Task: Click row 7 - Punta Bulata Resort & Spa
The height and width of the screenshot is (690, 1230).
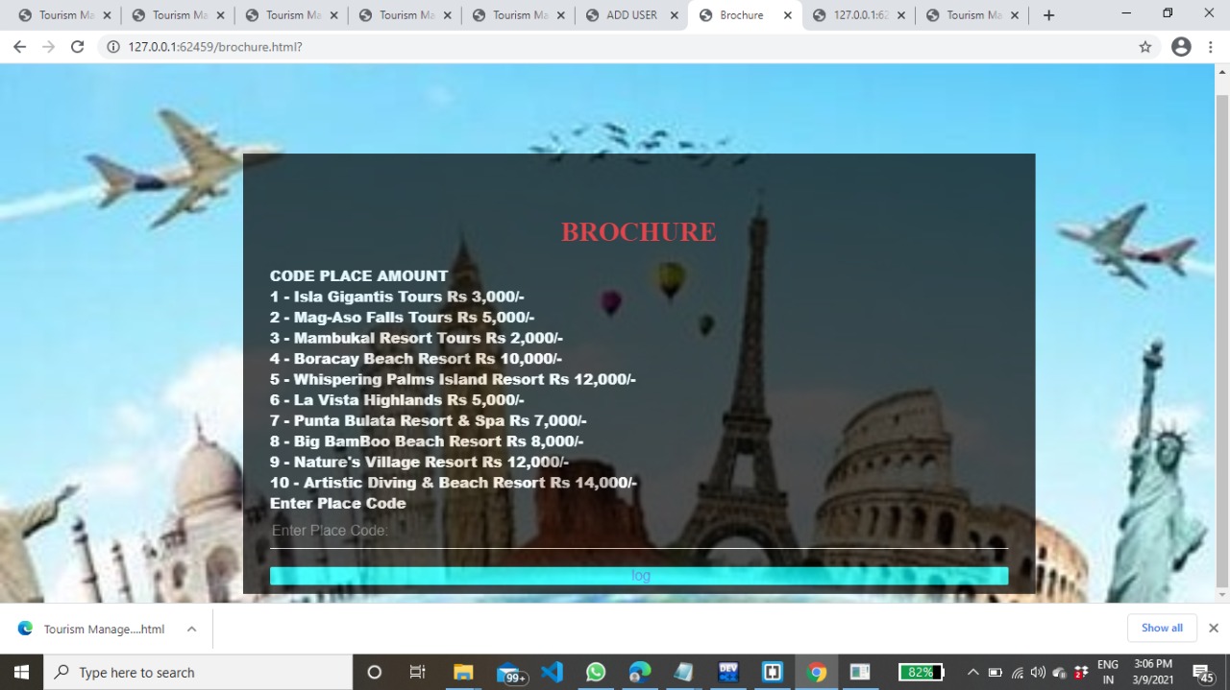Action: tap(429, 420)
